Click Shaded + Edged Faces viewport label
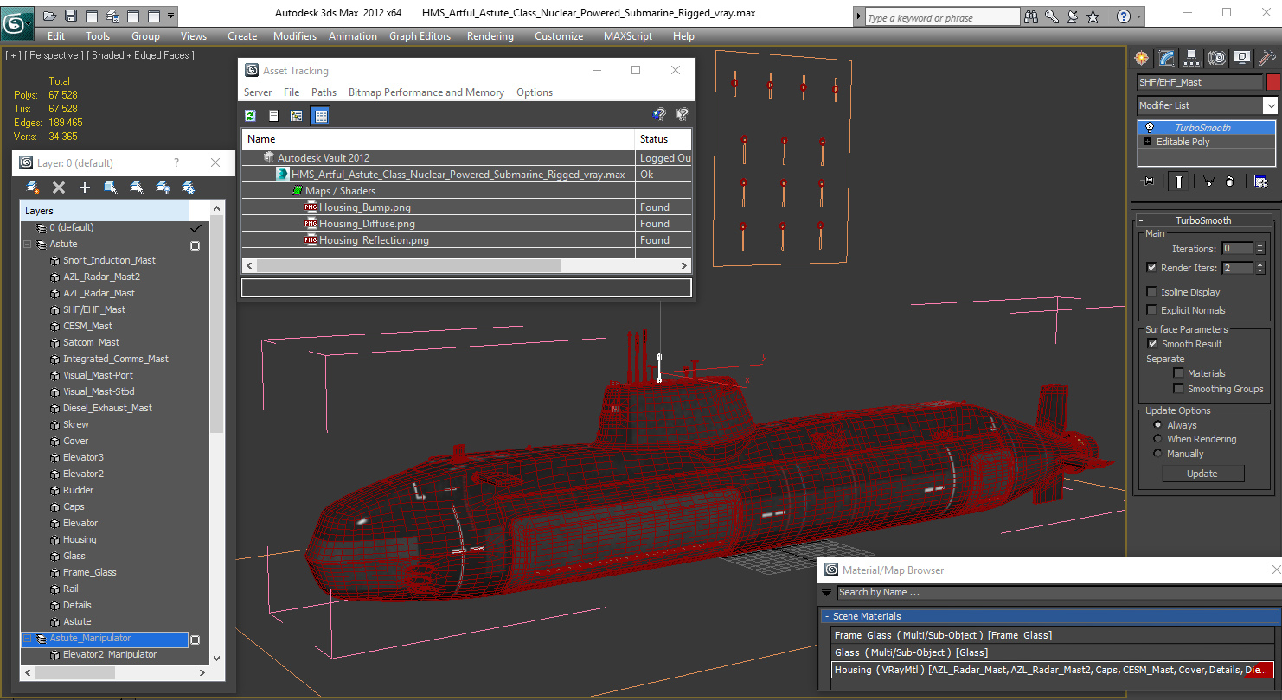The height and width of the screenshot is (700, 1282). [x=143, y=55]
